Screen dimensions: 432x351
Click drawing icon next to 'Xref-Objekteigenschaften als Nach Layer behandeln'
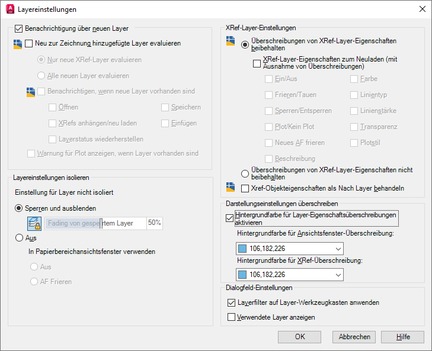point(231,187)
